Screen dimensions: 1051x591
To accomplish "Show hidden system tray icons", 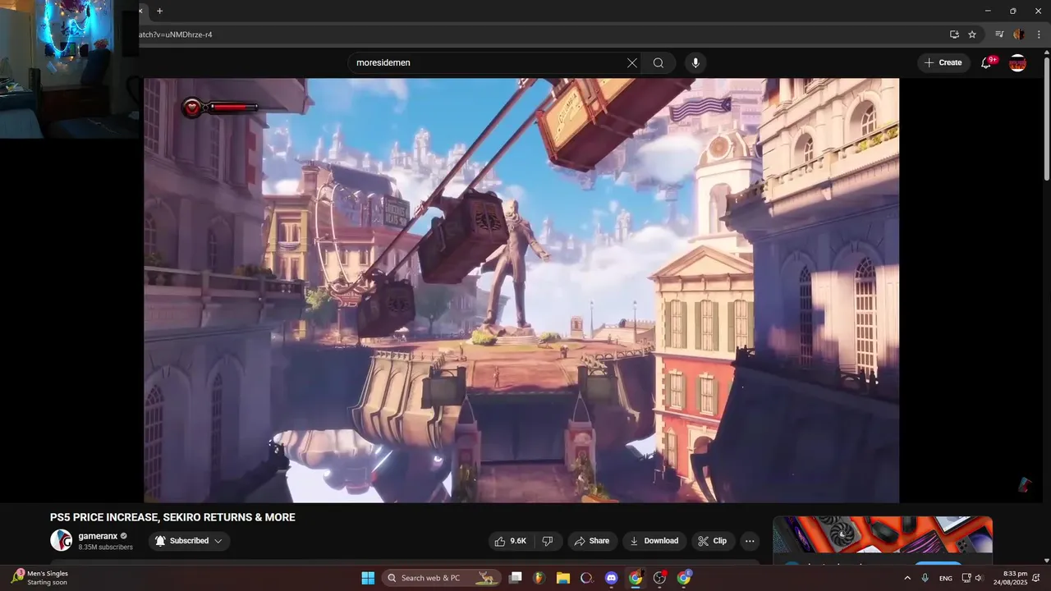I will point(907,578).
